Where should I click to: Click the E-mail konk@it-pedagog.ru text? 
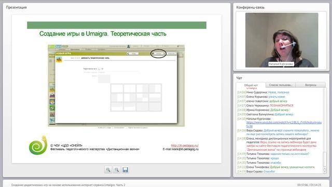point(181,149)
